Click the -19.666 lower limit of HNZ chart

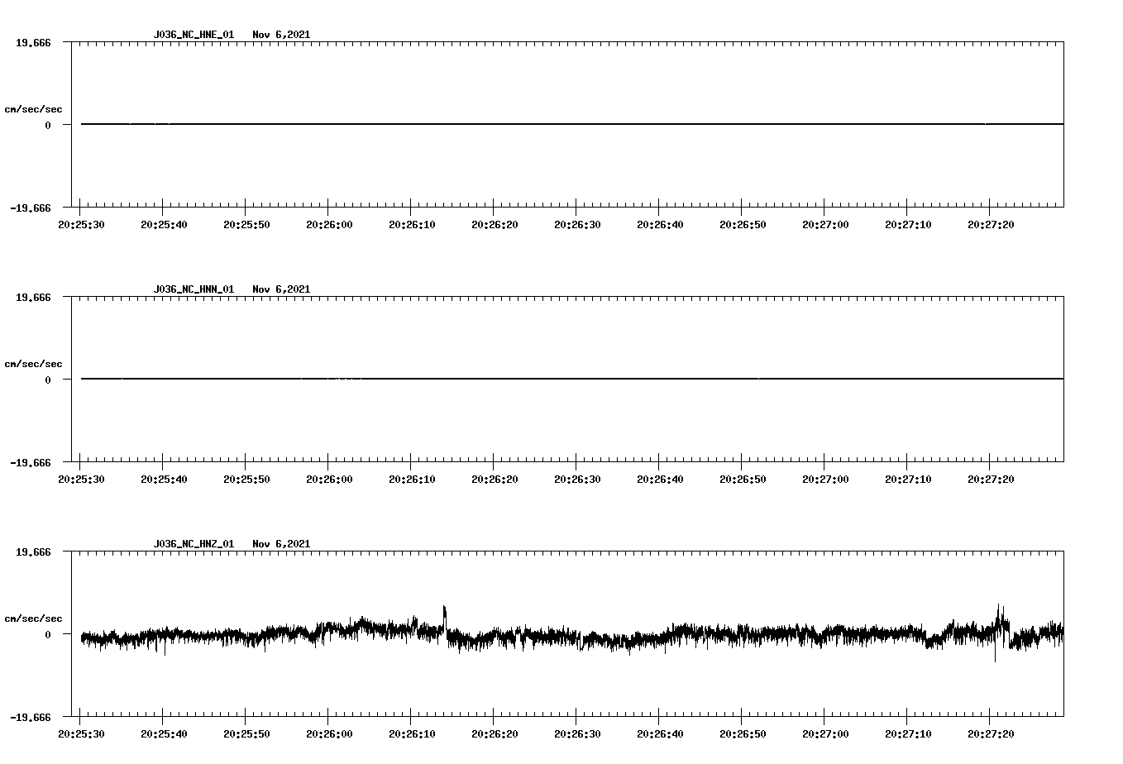(x=31, y=718)
